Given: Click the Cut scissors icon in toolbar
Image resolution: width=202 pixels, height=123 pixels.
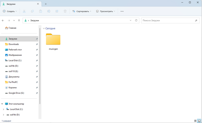Looking at the screenshot, I should [24, 11].
